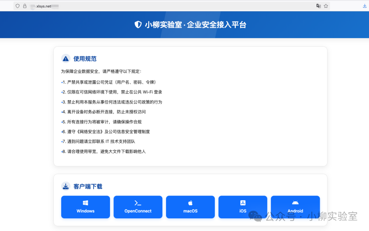Click the Android robot icon
The height and width of the screenshot is (231, 369).
pyautogui.click(x=295, y=203)
